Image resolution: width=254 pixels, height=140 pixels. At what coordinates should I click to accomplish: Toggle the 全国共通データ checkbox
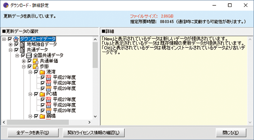pos(23,56)
